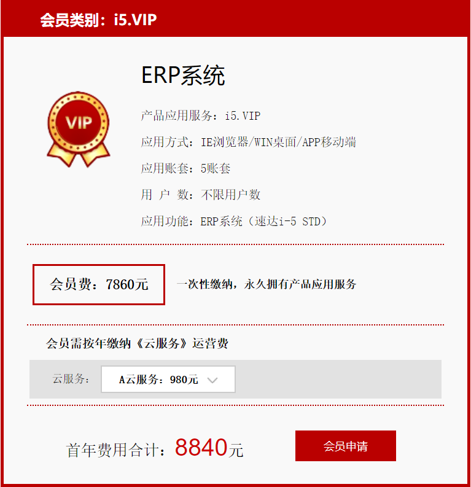The width and height of the screenshot is (471, 487).
Task: Click the 首年费用合计 label
Action: [116, 450]
